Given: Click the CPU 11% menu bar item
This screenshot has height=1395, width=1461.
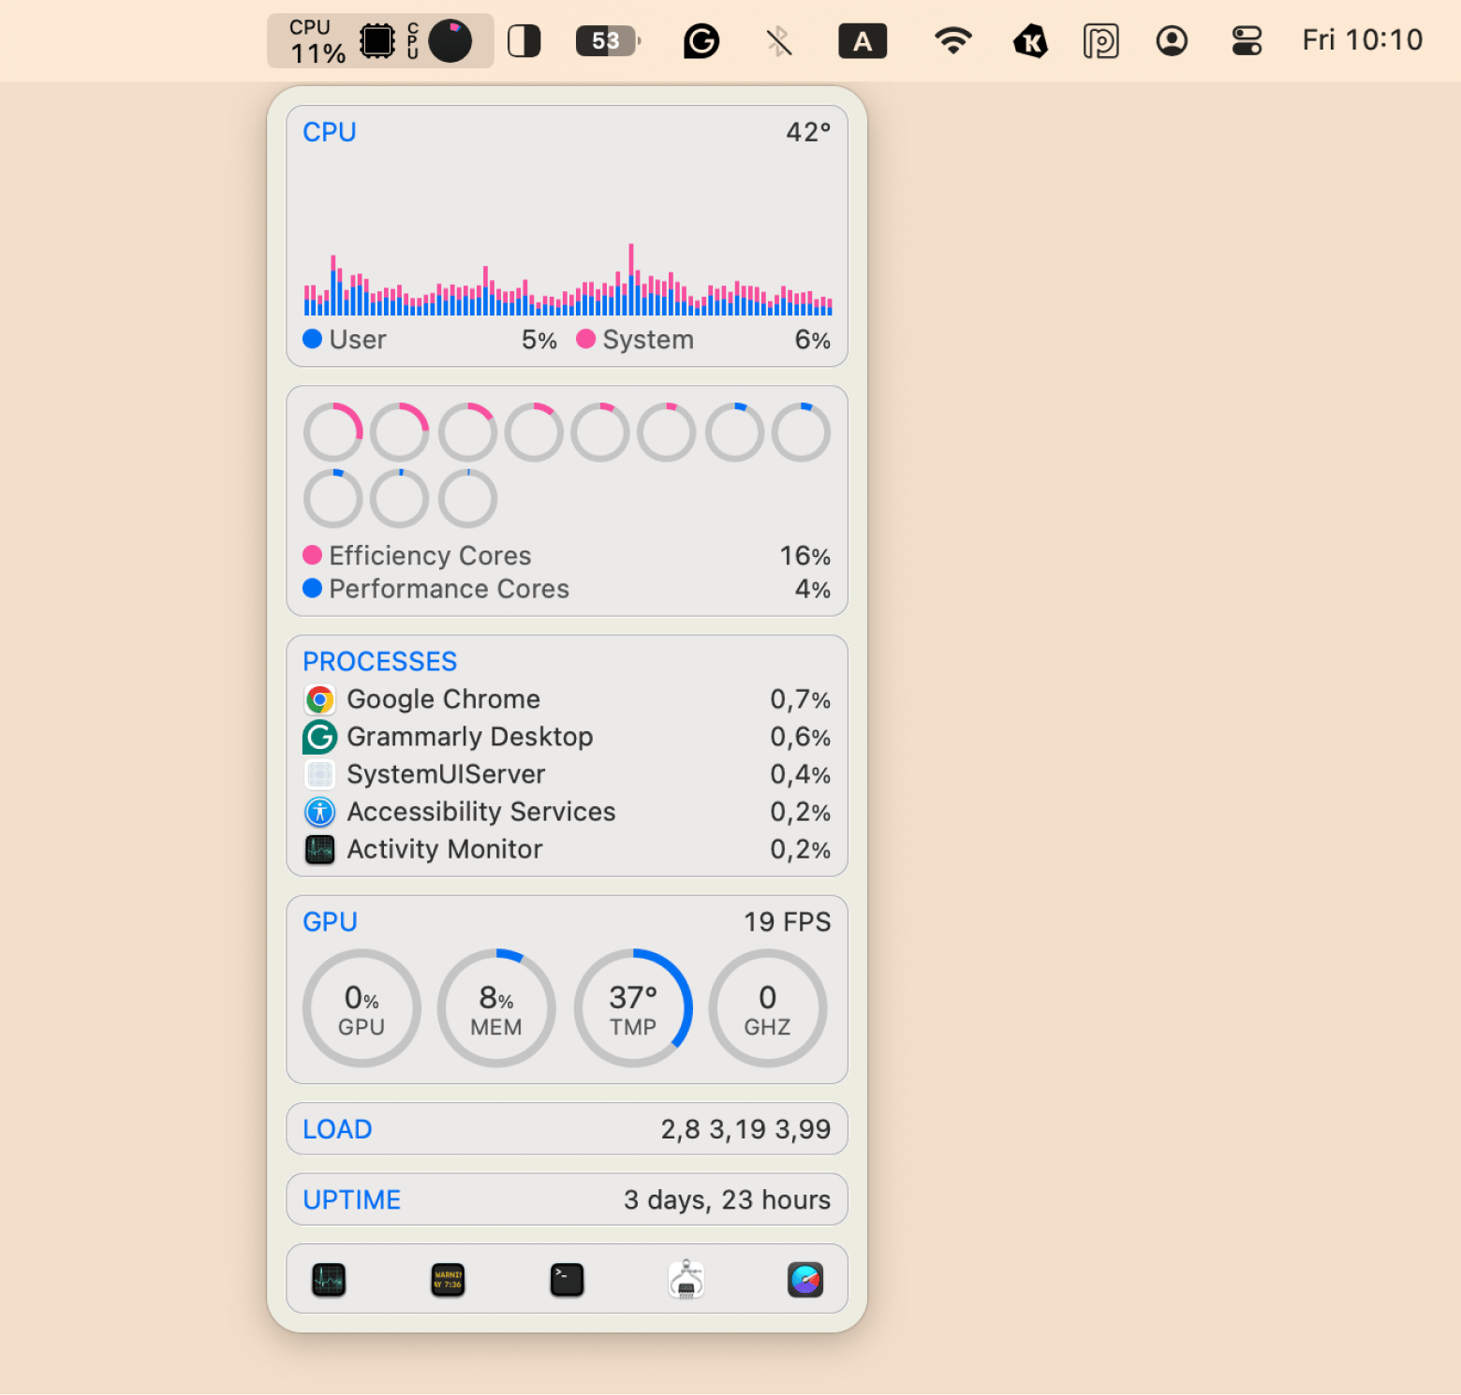Looking at the screenshot, I should (x=379, y=41).
